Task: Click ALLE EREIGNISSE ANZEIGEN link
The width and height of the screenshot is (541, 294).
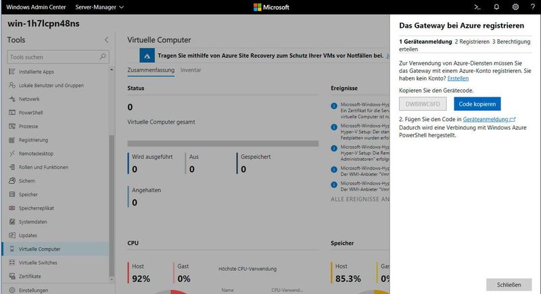Action: [360, 199]
